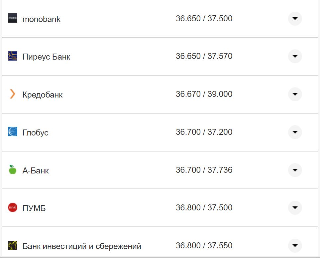Screen dimensions: 320x258
Task: Open the ПУМБ dropdown arrow
Action: pos(295,208)
